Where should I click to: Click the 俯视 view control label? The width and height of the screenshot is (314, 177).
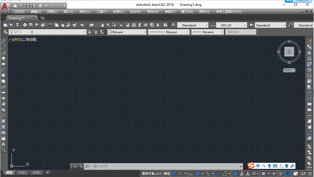pos(17,39)
